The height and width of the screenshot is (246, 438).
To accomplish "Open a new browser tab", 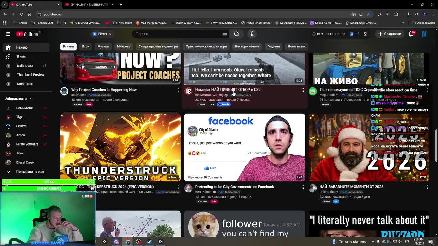I will (x=121, y=4).
